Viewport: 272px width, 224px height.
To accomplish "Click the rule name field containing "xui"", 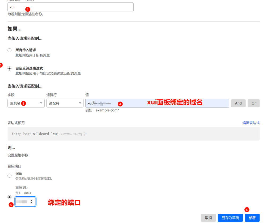I will 70,7.
